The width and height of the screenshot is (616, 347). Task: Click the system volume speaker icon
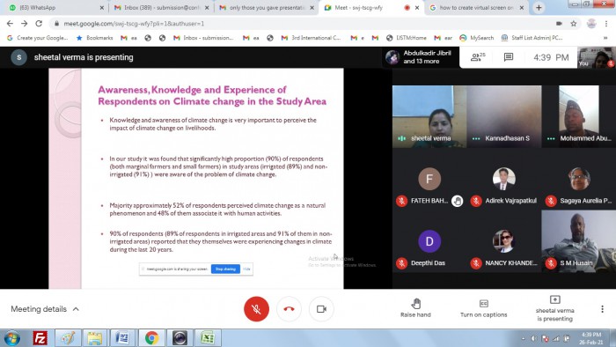(x=534, y=338)
